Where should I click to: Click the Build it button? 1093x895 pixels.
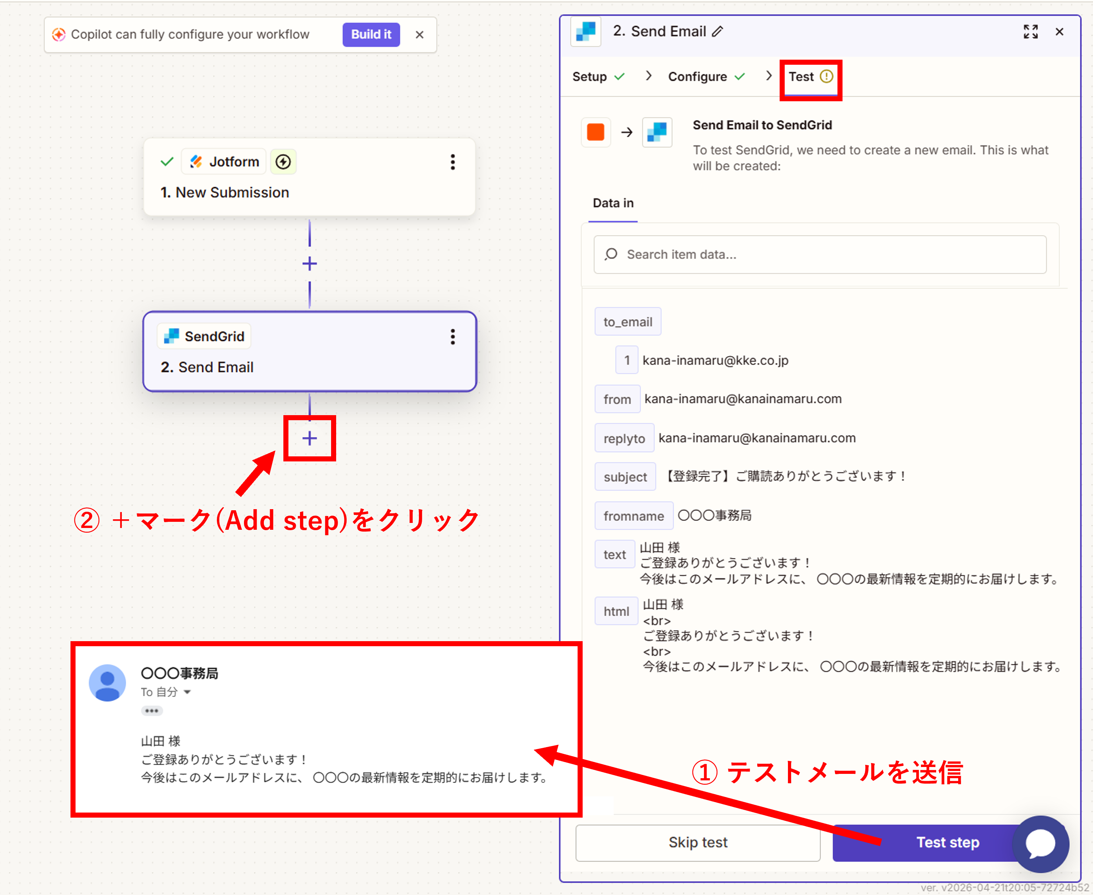tap(370, 35)
